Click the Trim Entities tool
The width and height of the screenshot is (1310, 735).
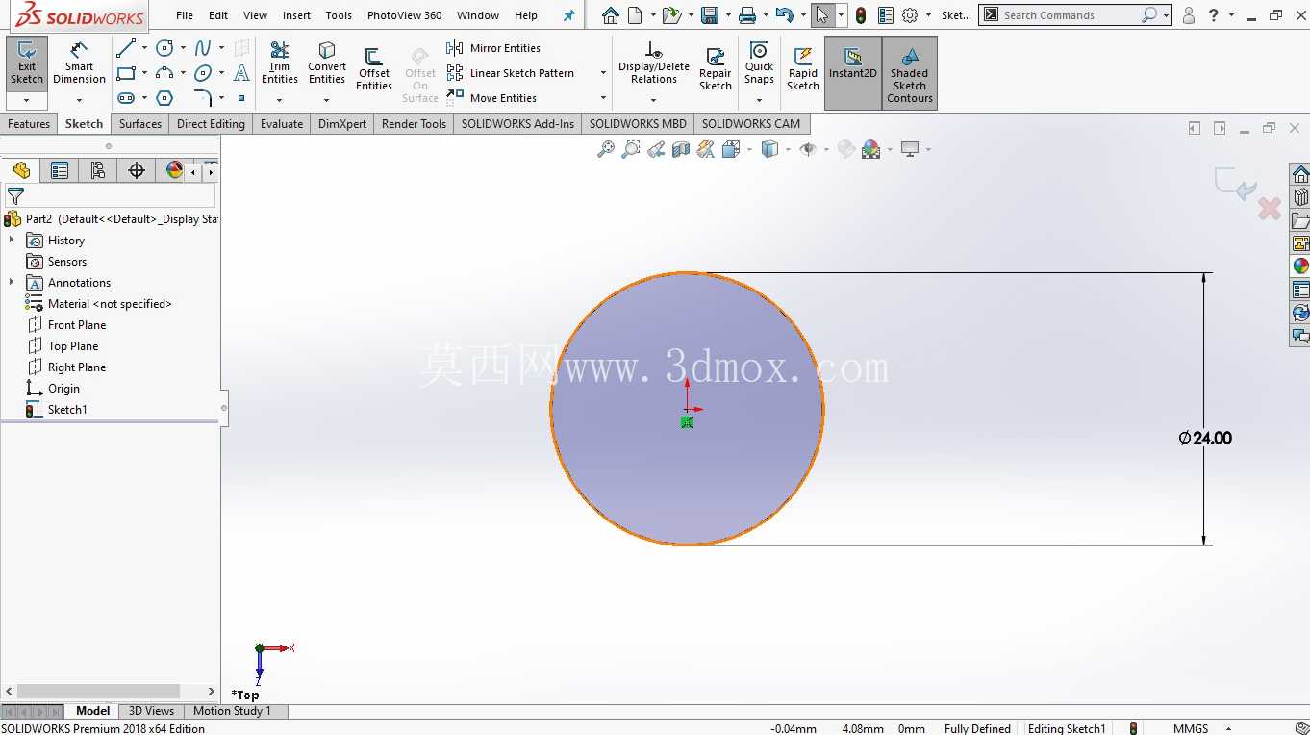tap(280, 64)
